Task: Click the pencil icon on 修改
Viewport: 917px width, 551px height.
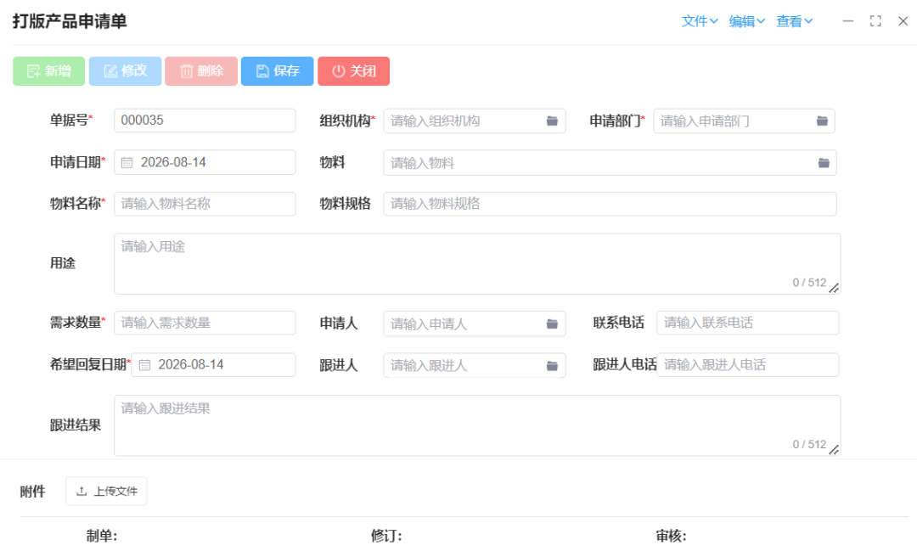Action: [x=110, y=71]
